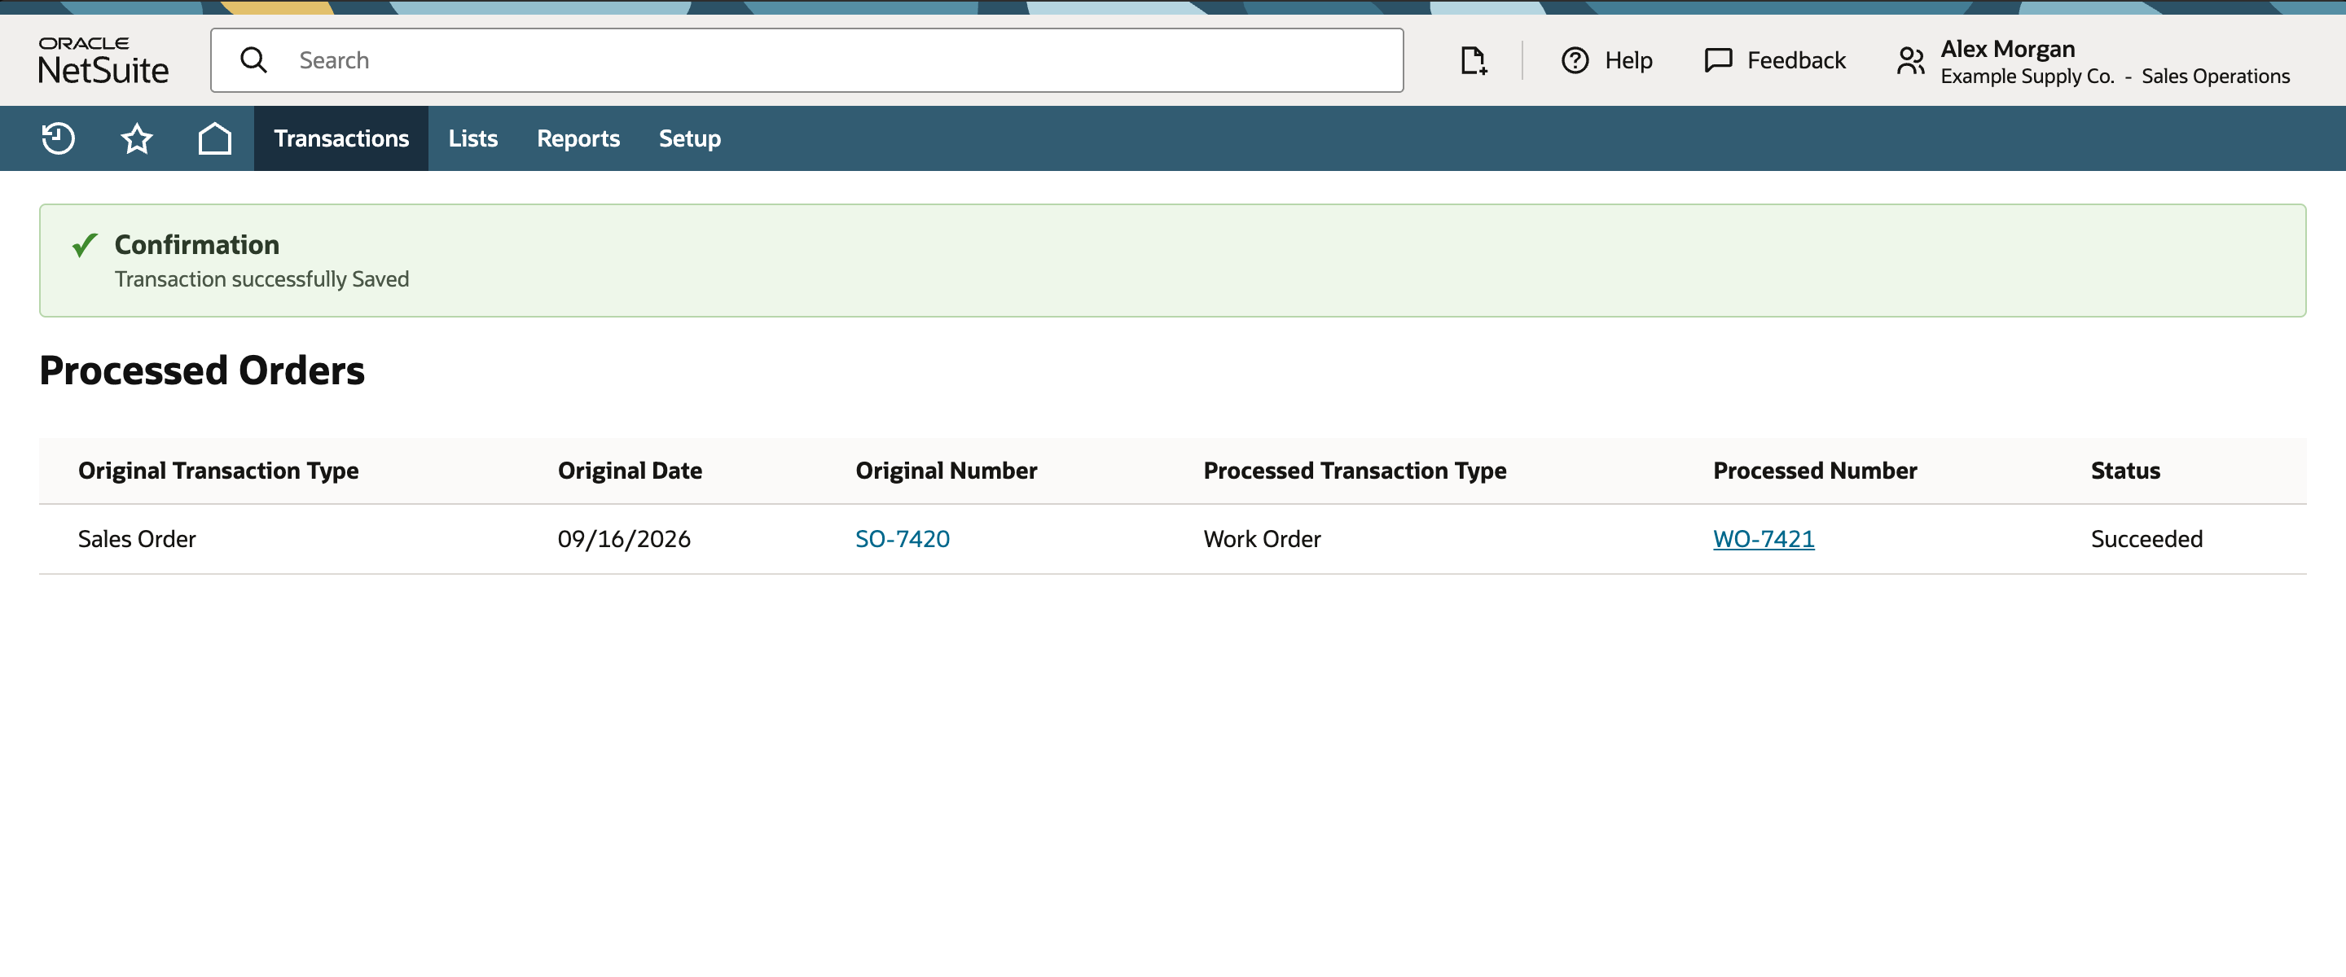Click the Processed Orders heading
Viewport: 2346px width, 977px height.
(201, 370)
